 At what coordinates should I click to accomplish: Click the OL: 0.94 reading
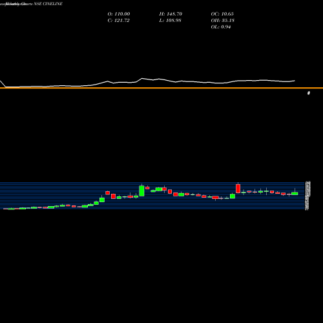(x=221, y=27)
